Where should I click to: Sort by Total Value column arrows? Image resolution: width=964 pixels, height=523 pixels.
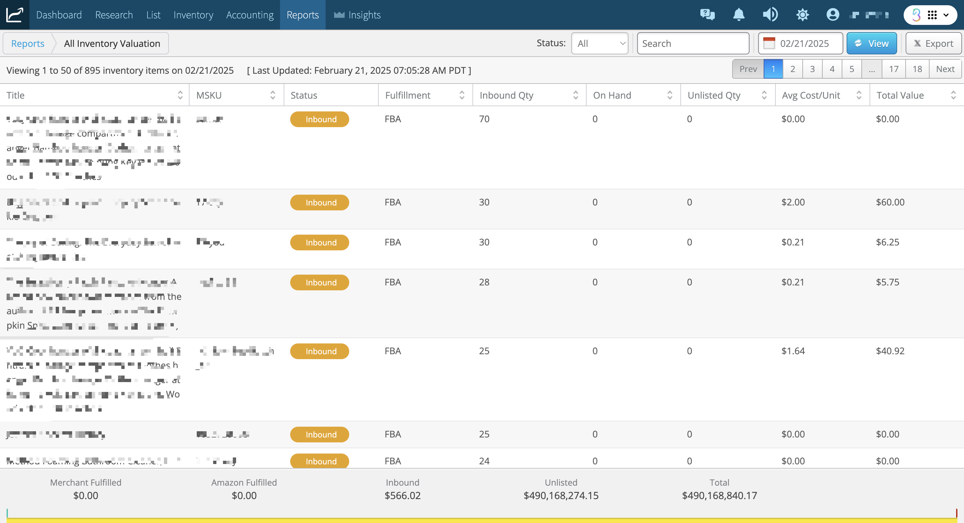[954, 95]
